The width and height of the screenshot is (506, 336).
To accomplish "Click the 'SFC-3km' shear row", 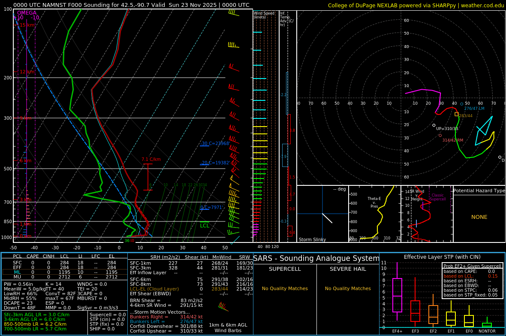I will (191, 268).
